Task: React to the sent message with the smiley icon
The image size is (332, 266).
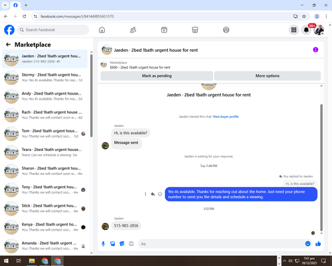Action: click(x=160, y=194)
